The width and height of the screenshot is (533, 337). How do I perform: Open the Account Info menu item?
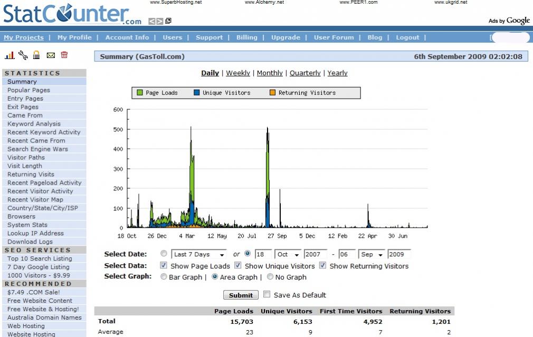point(127,37)
